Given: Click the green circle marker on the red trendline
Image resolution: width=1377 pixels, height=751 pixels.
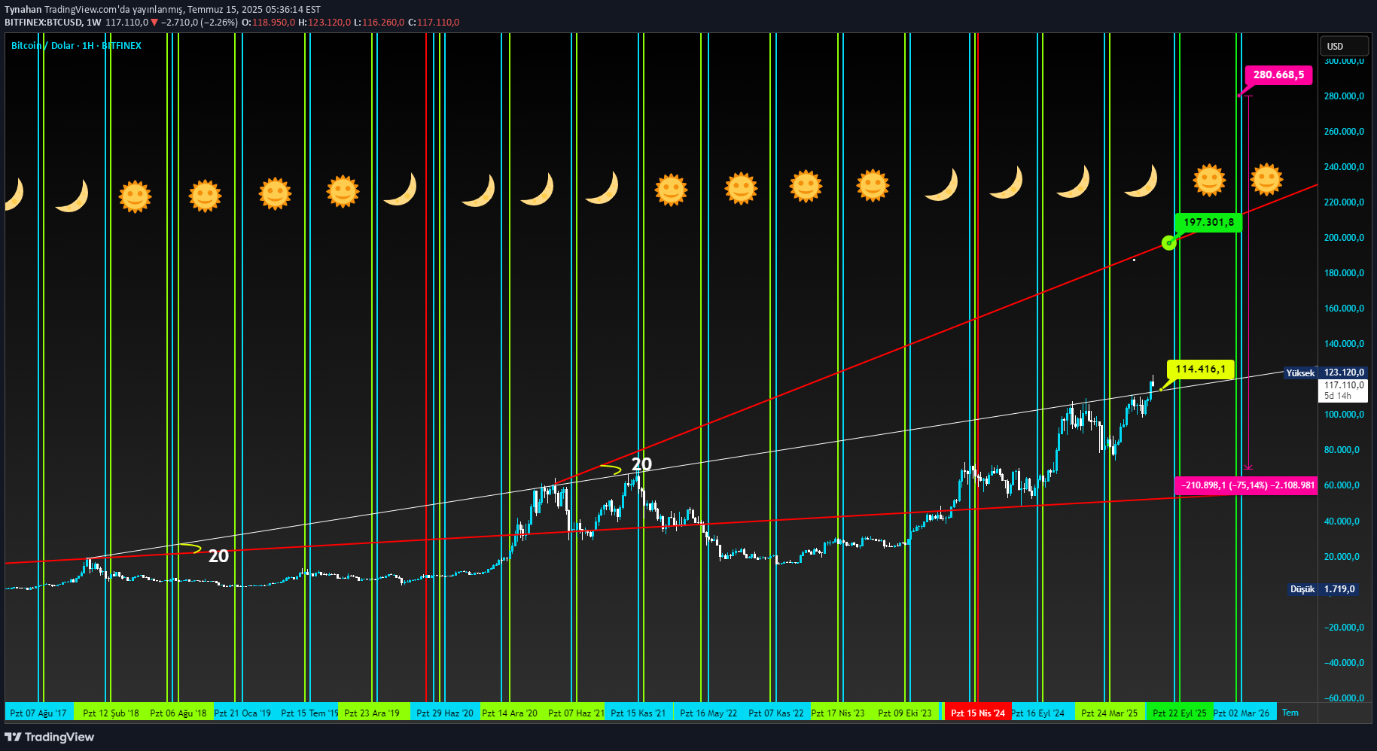Looking at the screenshot, I should (x=1168, y=243).
